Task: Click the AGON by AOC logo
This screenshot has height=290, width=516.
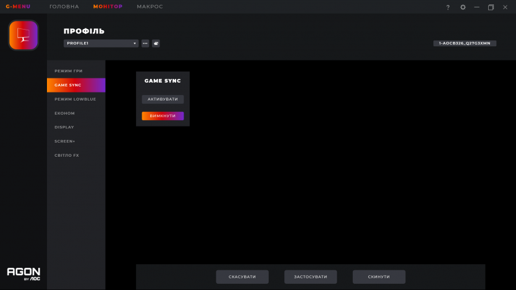Action: tap(23, 273)
